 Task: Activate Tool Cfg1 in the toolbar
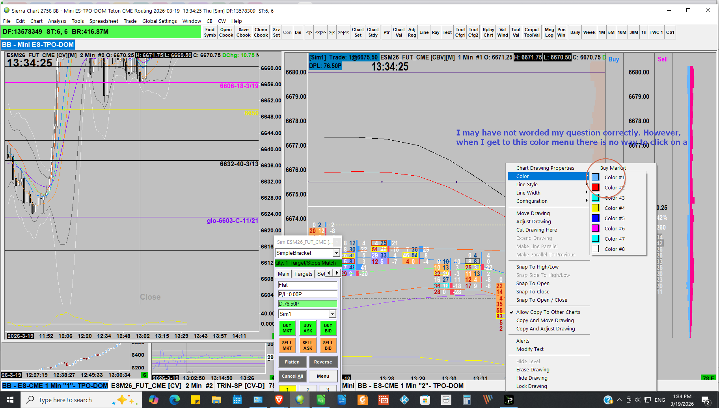460,32
